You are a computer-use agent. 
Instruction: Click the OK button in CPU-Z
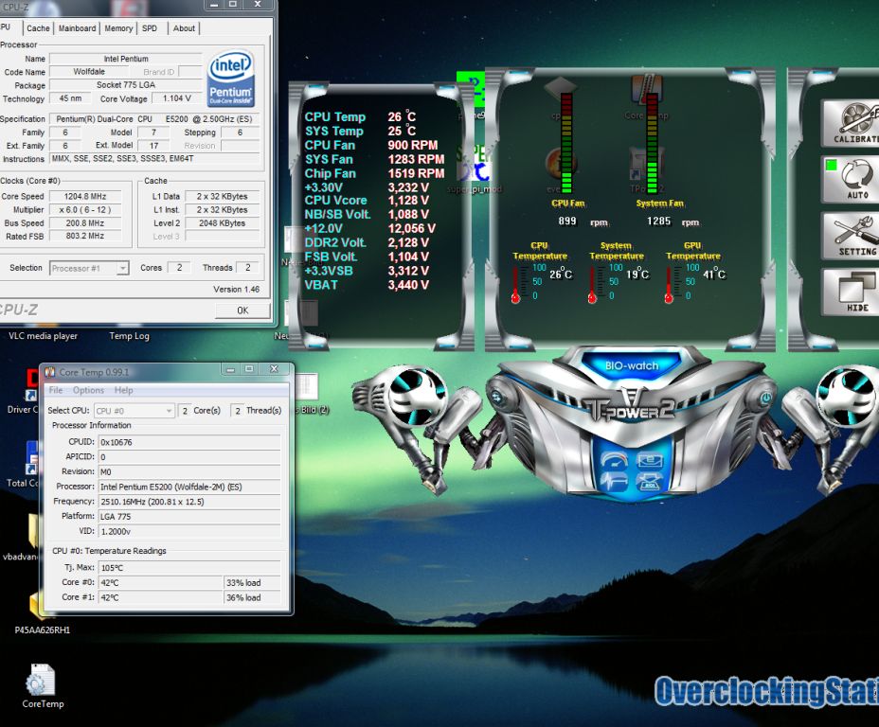click(242, 310)
